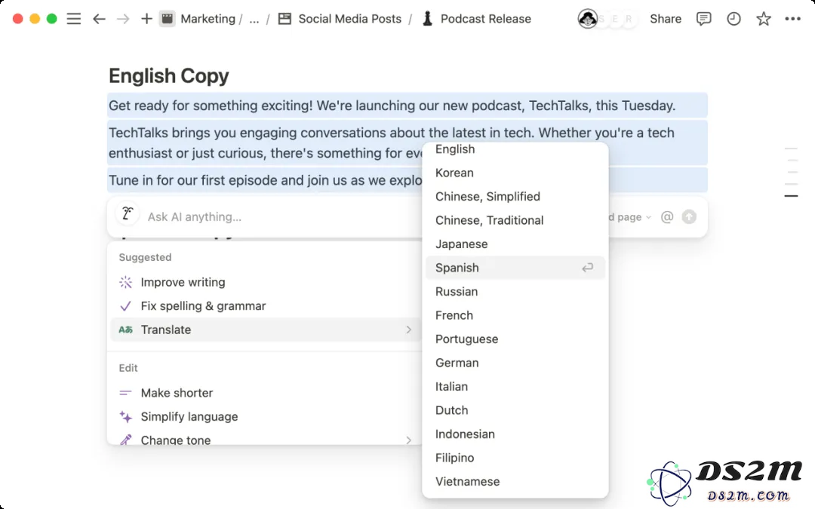The image size is (815, 509).
Task: Expand the collapsed breadcrumb ellipsis
Action: [254, 19]
